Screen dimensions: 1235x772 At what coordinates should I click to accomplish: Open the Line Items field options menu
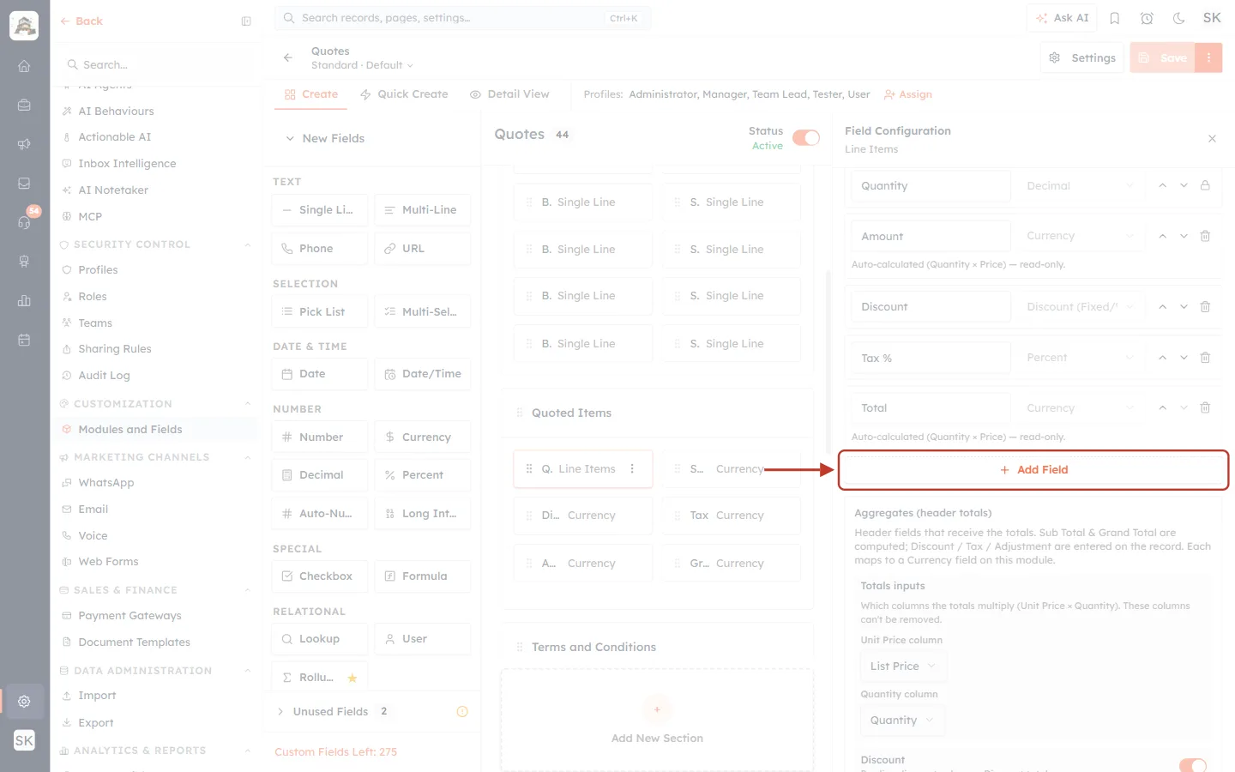tap(633, 468)
